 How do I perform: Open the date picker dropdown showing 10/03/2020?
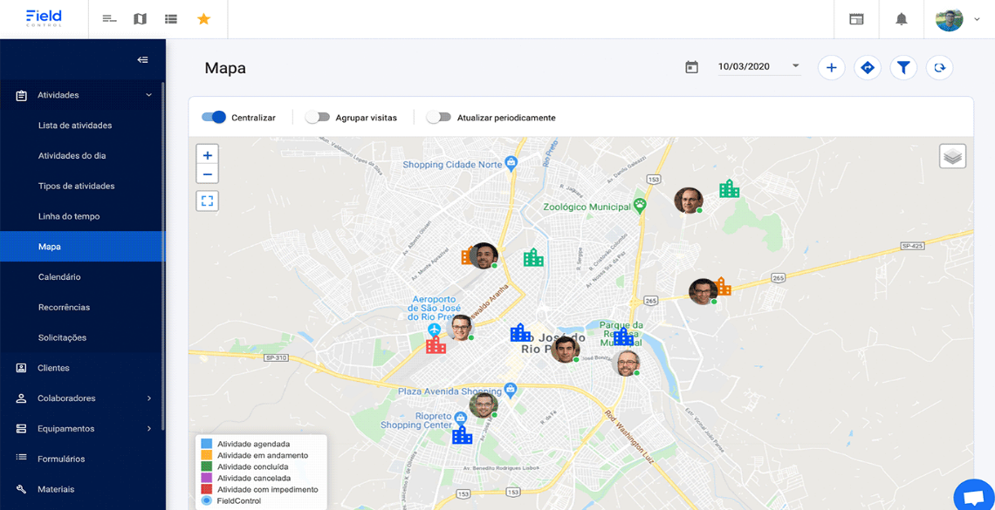(x=759, y=65)
